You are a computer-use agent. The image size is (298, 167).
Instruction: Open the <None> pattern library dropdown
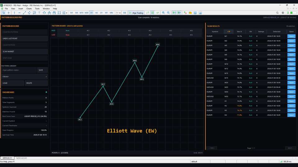(x=24, y=76)
